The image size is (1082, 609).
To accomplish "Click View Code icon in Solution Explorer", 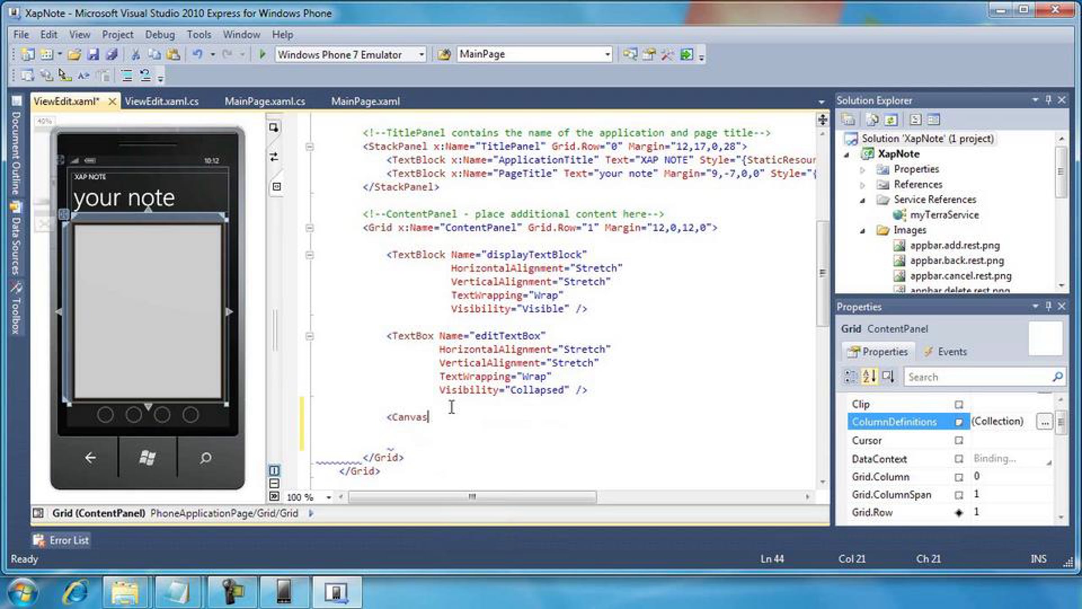I will pos(915,120).
